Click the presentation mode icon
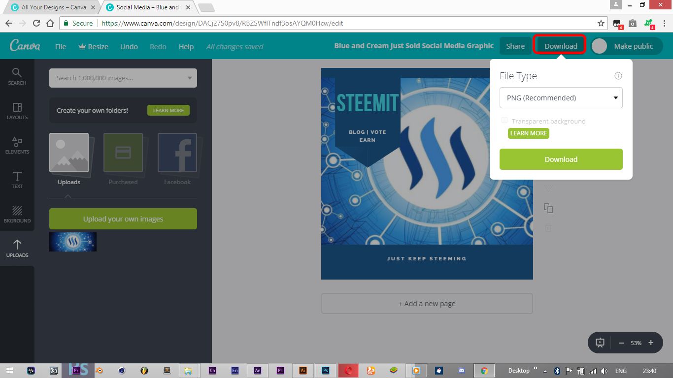673x378 pixels. (600, 343)
